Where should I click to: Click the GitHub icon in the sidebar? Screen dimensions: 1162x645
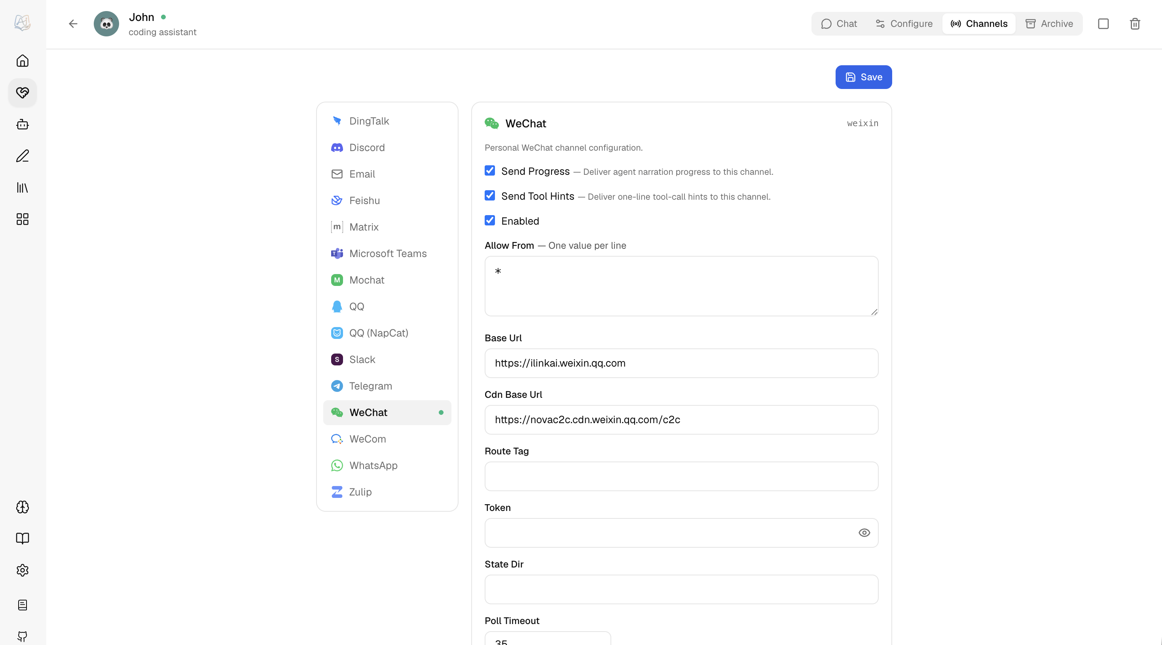22,636
